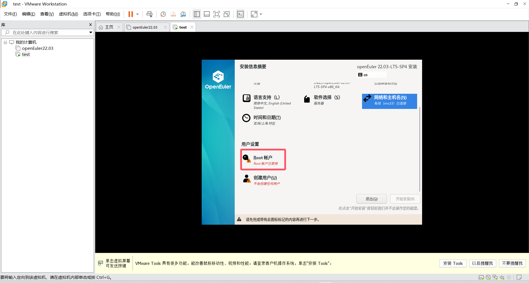This screenshot has width=529, height=283.
Task: Toggle the thumbnail bar view
Action: (x=207, y=14)
